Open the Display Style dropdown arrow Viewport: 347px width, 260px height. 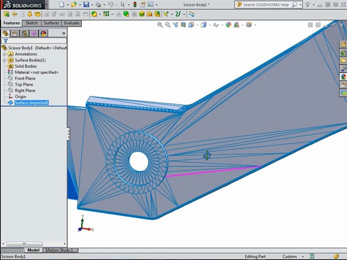pos(209,25)
